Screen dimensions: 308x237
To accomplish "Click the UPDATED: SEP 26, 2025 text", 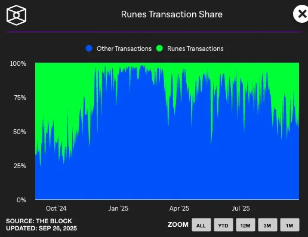I will click(41, 228).
